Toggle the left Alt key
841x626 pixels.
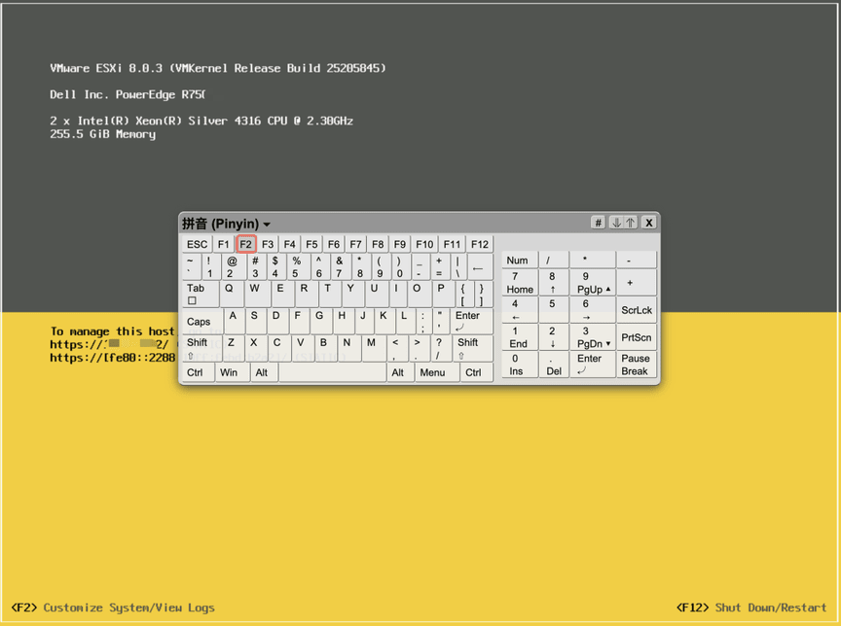point(265,372)
